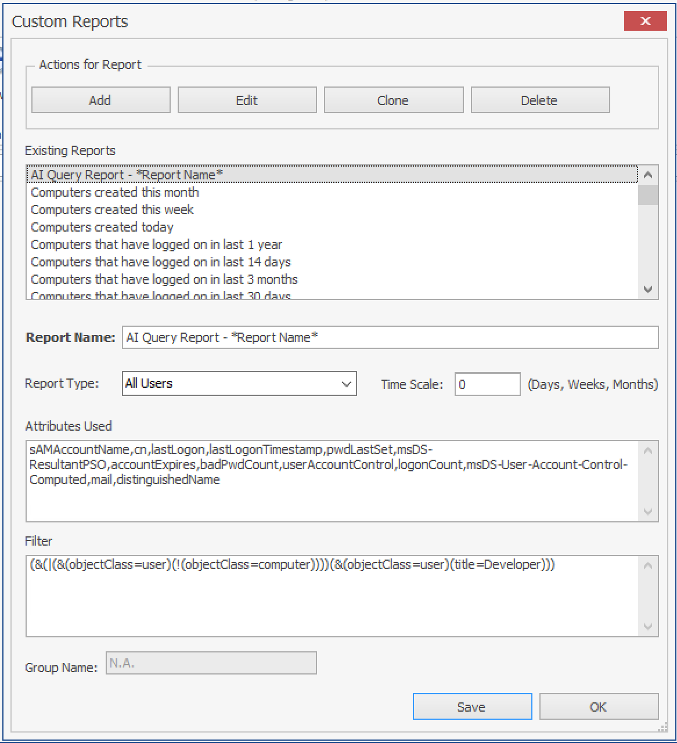Delete the selected report
This screenshot has width=677, height=743.
pos(539,100)
